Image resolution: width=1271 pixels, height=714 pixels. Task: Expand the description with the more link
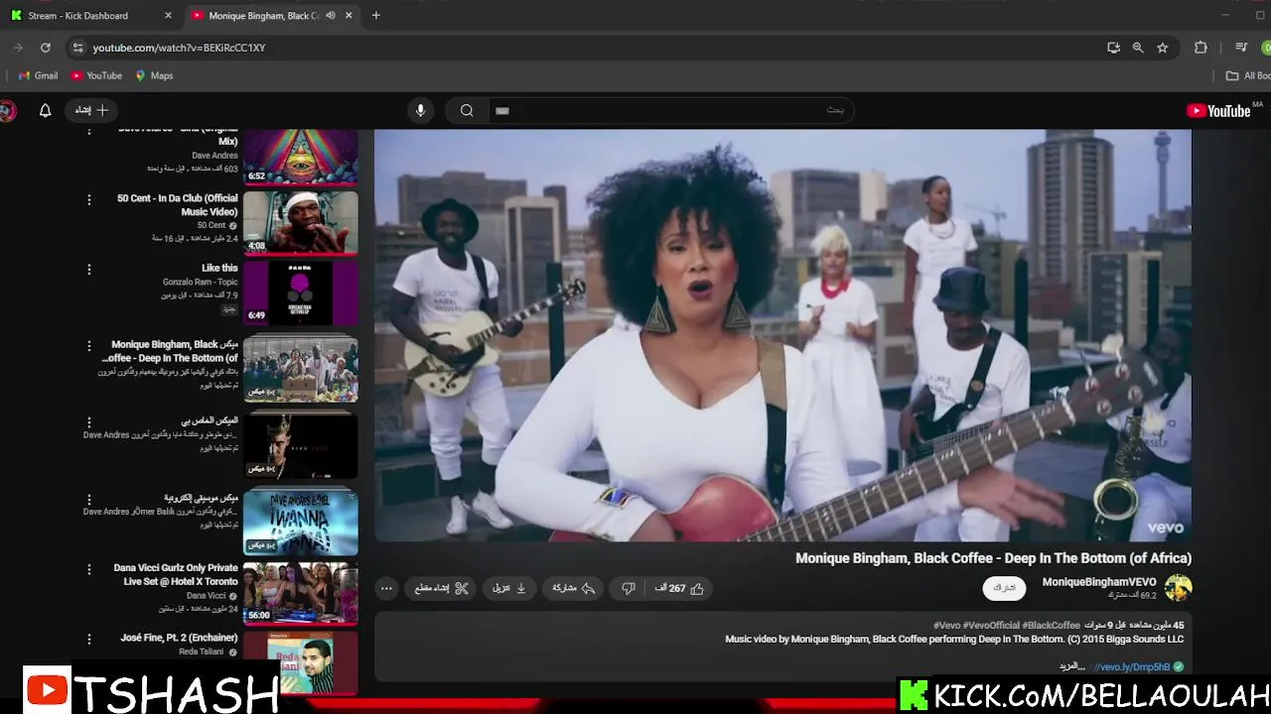point(1072,666)
